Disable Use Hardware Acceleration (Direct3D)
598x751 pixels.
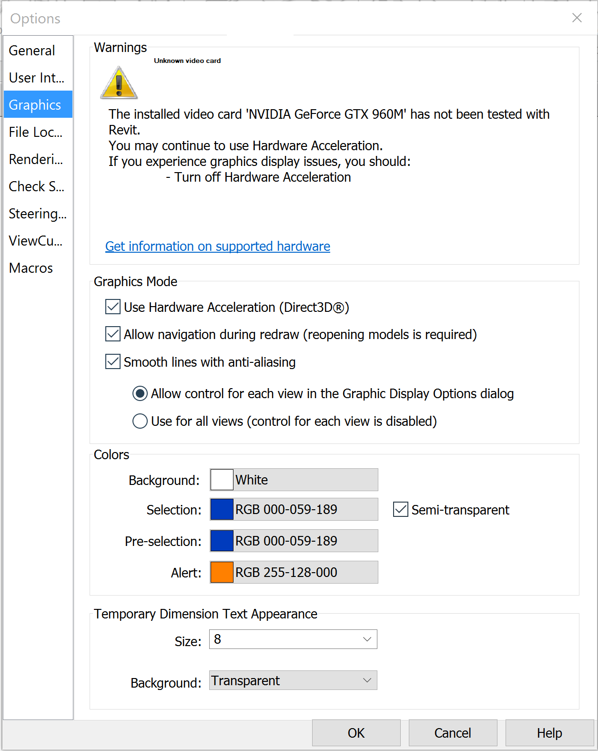point(112,307)
